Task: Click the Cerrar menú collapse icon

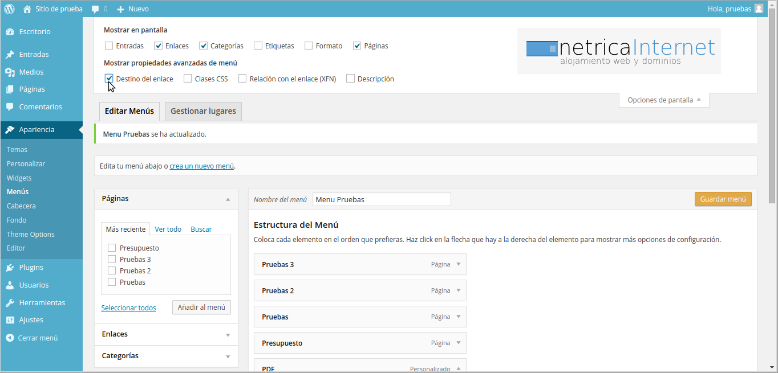Action: click(10, 338)
